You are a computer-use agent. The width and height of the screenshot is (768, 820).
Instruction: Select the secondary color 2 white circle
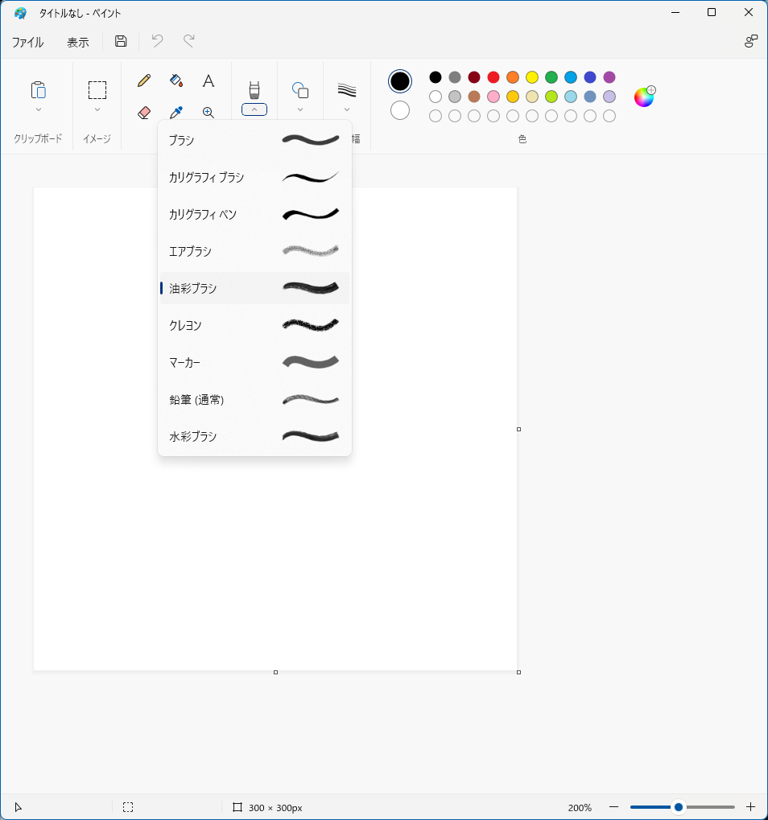[x=399, y=110]
